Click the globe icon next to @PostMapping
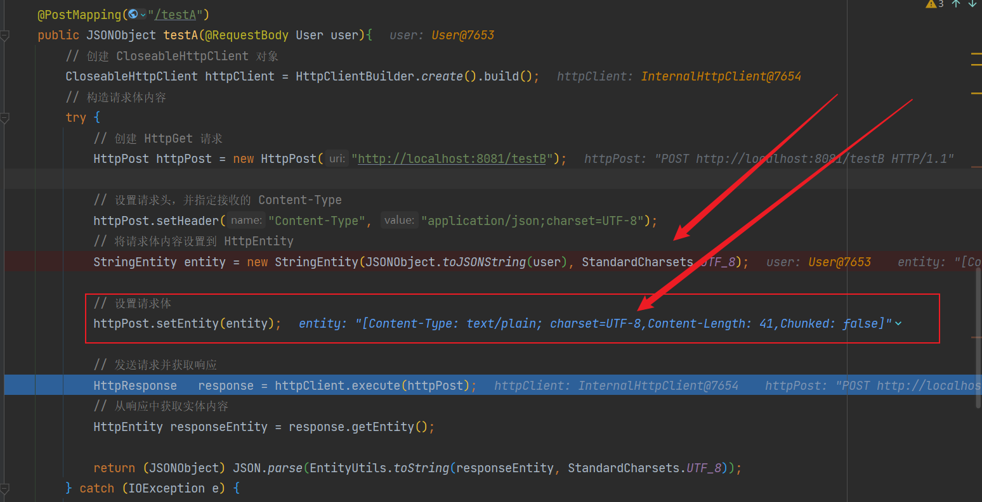 (x=133, y=13)
